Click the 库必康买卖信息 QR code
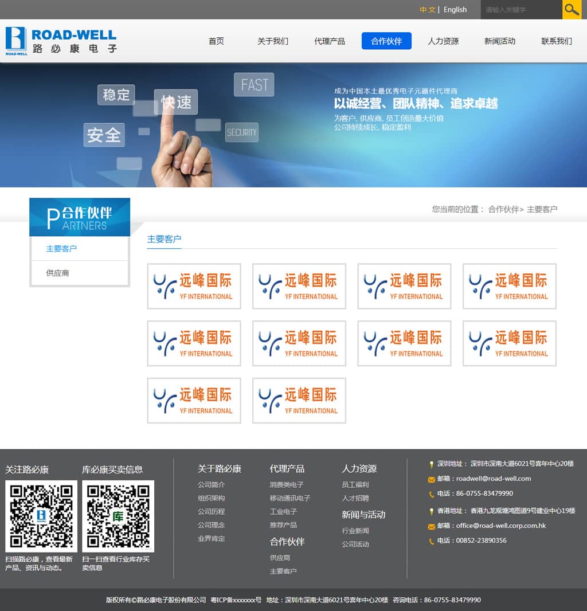This screenshot has width=587, height=611. 118,516
